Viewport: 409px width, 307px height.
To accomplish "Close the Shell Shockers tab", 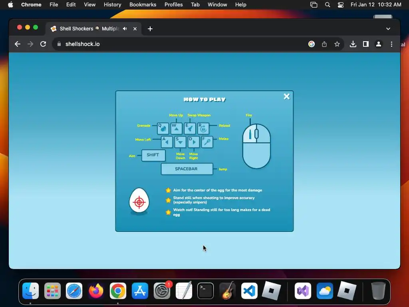I will click(x=135, y=29).
